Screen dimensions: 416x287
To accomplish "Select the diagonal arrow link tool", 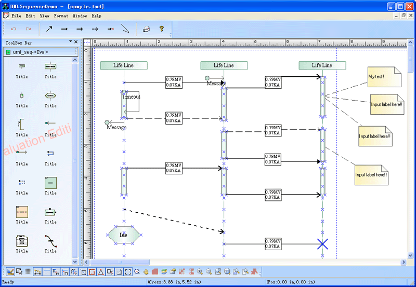I will (x=49, y=29).
